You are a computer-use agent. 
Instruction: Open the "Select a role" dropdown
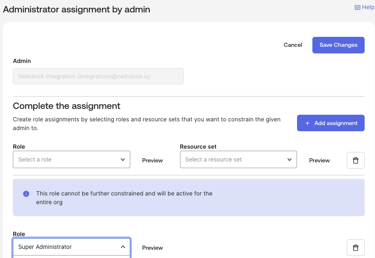(x=66, y=159)
